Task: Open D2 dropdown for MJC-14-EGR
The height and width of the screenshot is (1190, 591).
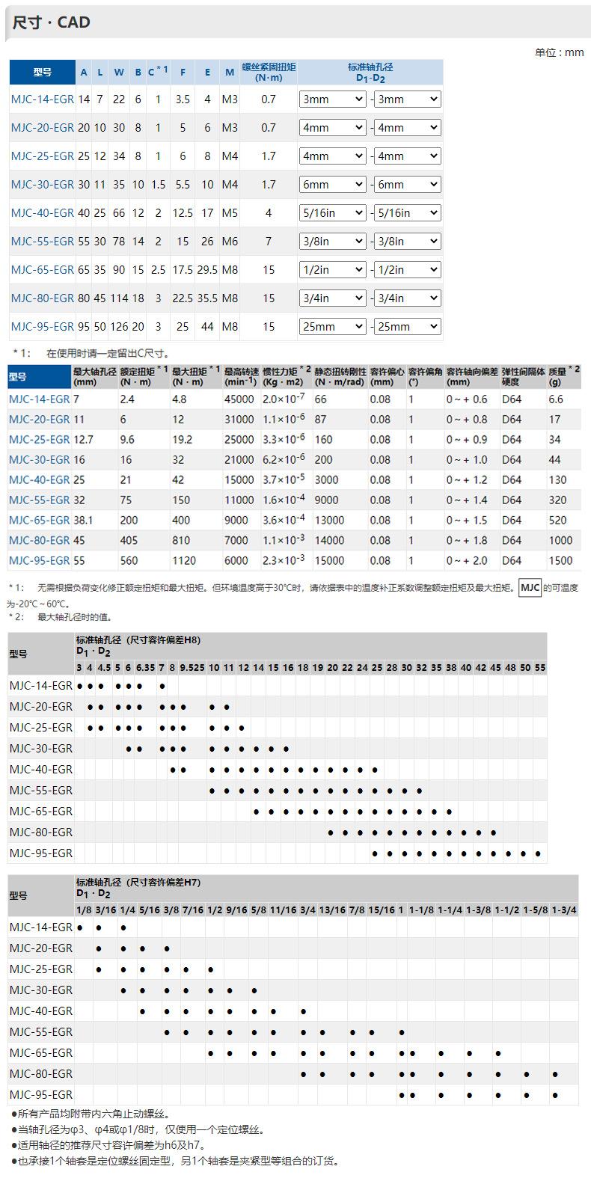Action: coord(407,99)
